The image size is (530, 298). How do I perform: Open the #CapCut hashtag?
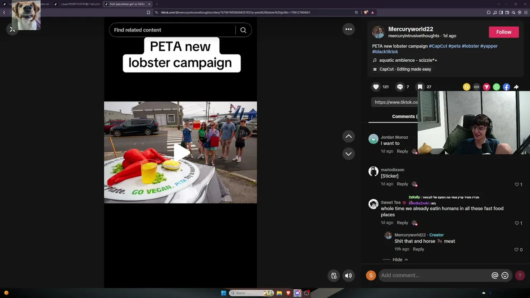pyautogui.click(x=438, y=46)
